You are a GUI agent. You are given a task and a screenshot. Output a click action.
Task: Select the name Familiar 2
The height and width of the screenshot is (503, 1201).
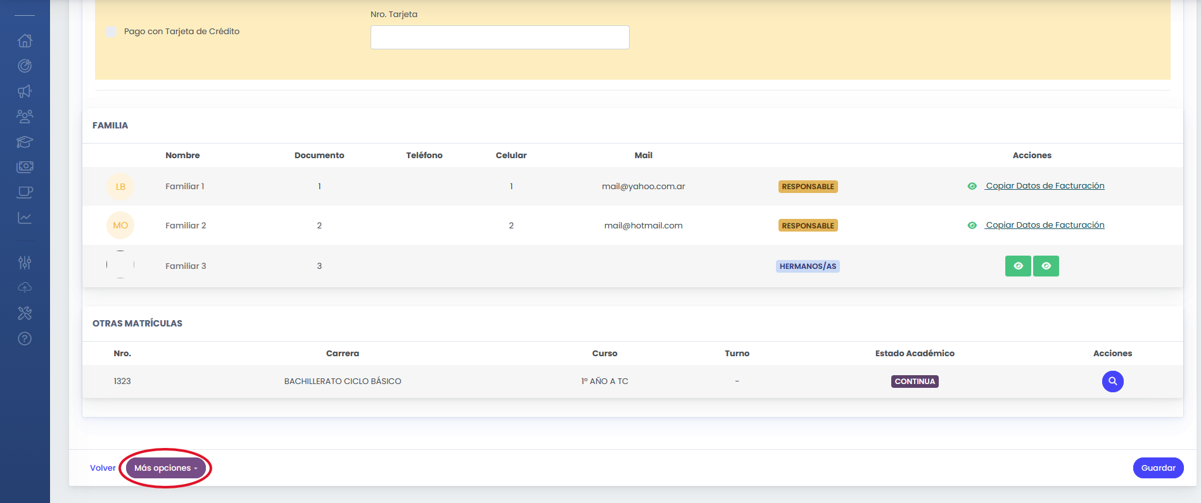[x=186, y=226]
